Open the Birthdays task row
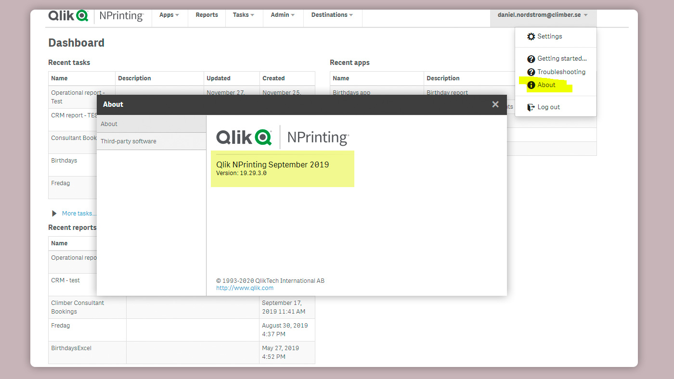Screen dimensions: 674x379 coord(64,161)
